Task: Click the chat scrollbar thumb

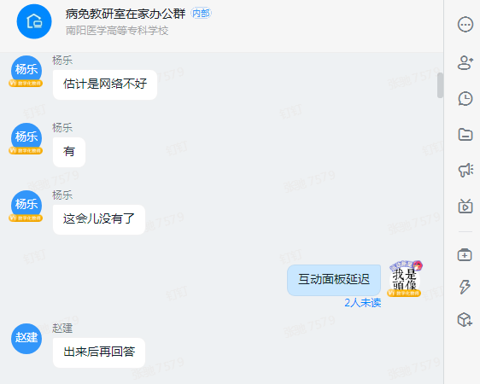Action: (440, 85)
